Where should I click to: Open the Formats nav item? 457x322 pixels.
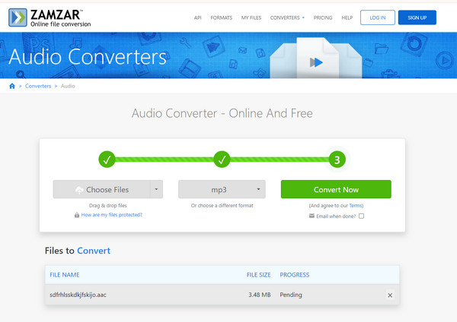(x=221, y=17)
